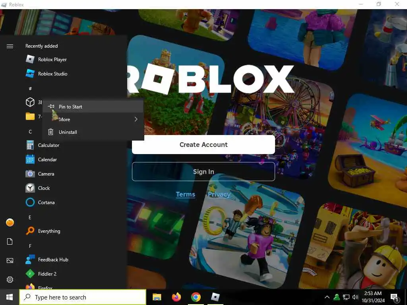407x305 pixels.
Task: Open Feedback Hub
Action: coord(47,260)
